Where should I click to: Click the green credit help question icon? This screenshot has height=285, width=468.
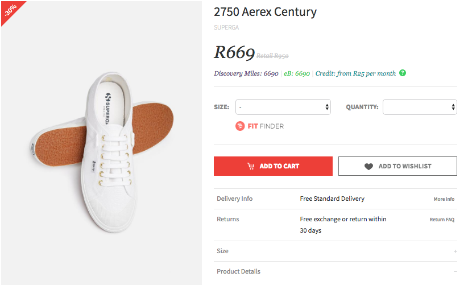[x=403, y=73]
